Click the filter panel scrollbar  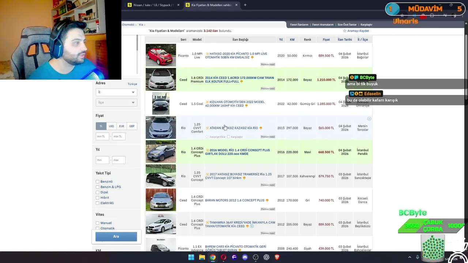pos(137,43)
